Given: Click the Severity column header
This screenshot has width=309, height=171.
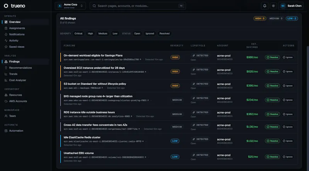Looking at the screenshot, I should pyautogui.click(x=177, y=45).
